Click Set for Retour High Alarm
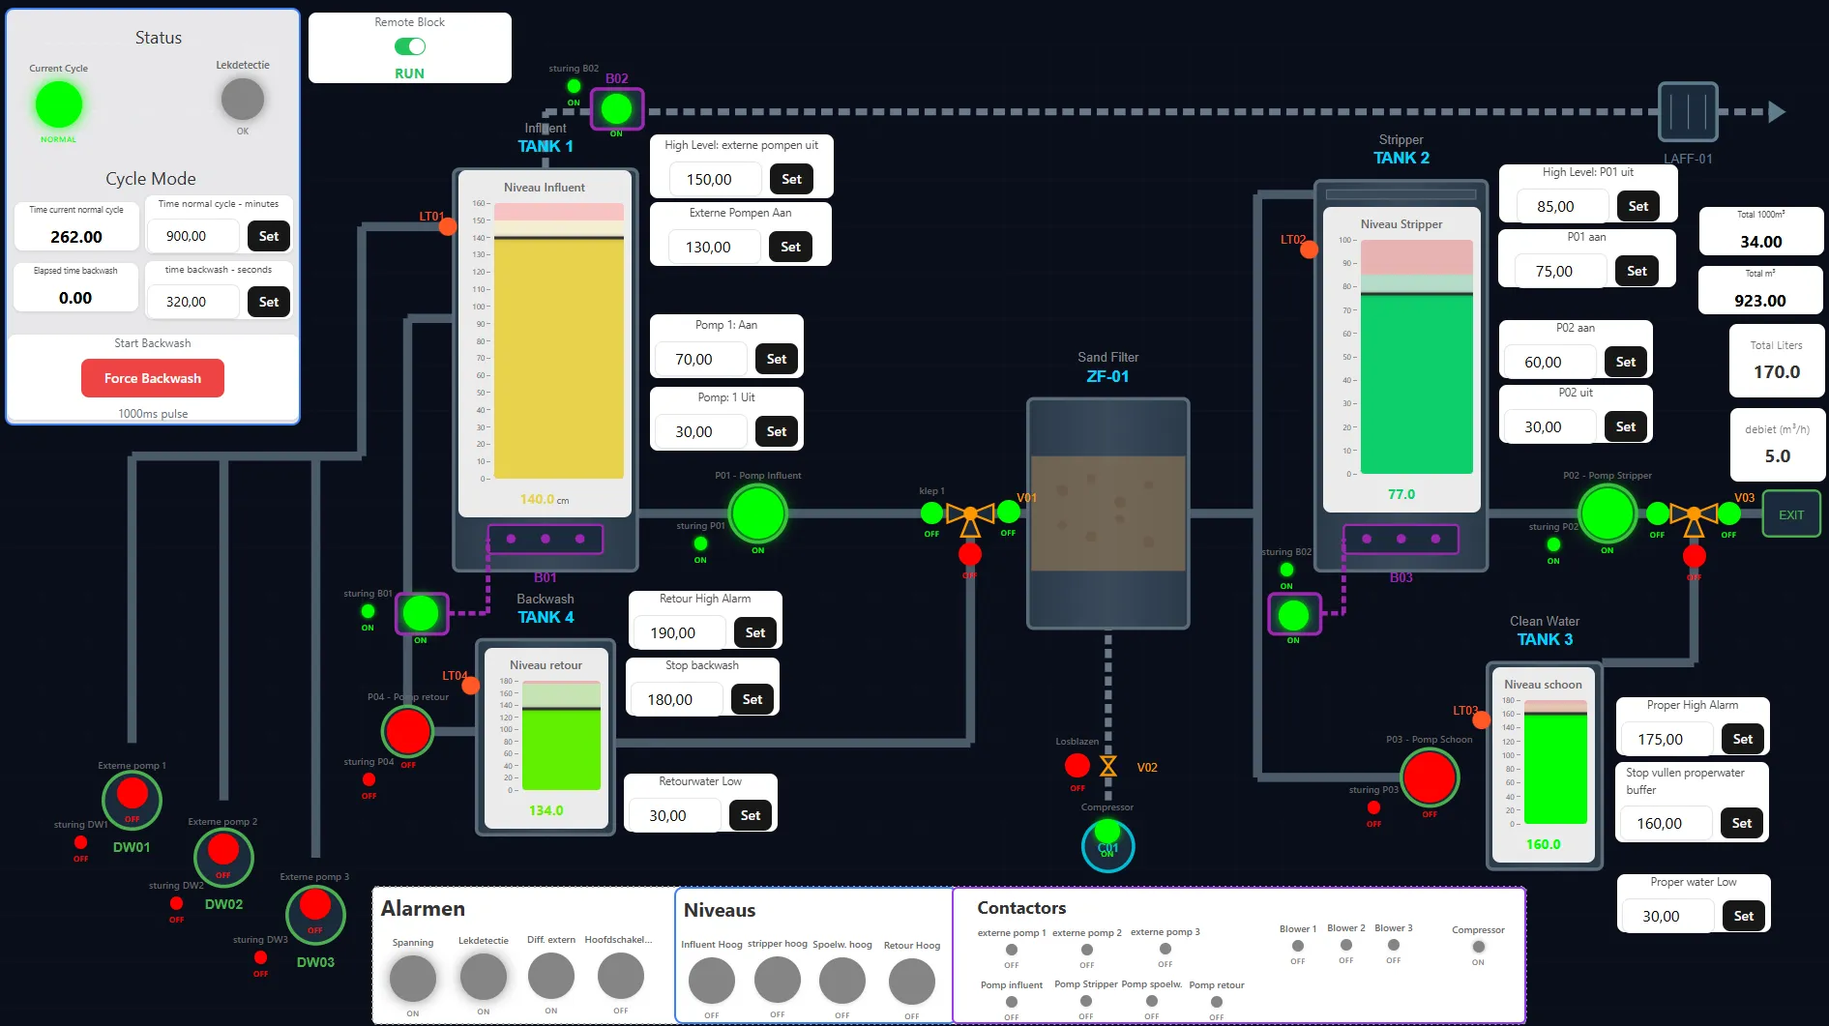 pyautogui.click(x=755, y=632)
